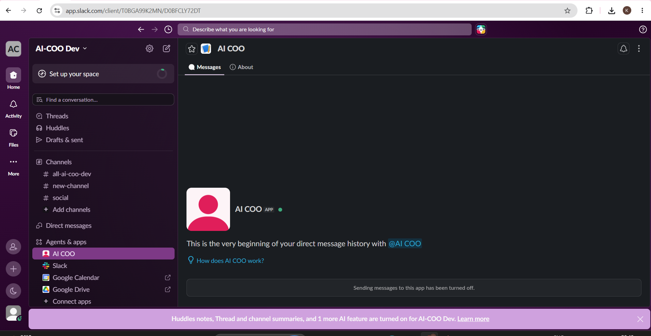Image resolution: width=651 pixels, height=336 pixels.
Task: Open your user profile avatar
Action: [14, 313]
